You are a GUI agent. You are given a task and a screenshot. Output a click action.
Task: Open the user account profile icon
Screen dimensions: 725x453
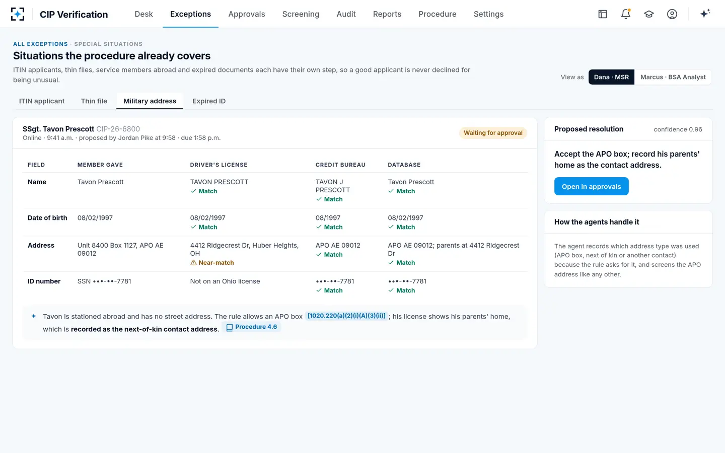pyautogui.click(x=672, y=14)
